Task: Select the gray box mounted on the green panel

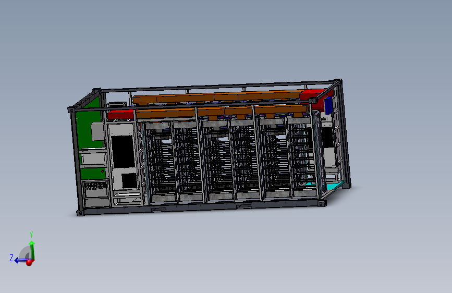Action: tap(97, 131)
